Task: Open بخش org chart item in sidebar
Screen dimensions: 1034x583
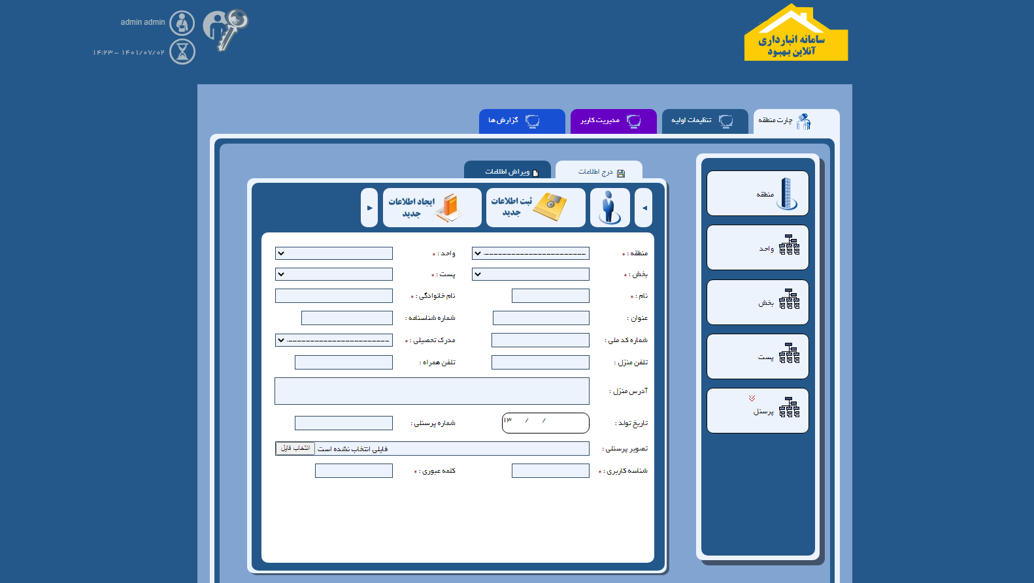Action: pos(758,302)
